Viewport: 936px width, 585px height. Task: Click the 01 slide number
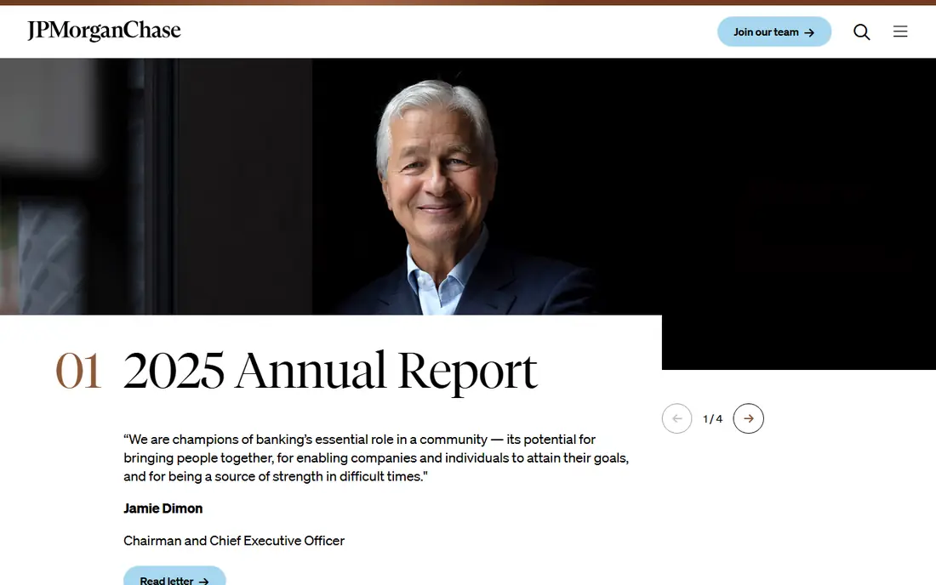coord(78,371)
